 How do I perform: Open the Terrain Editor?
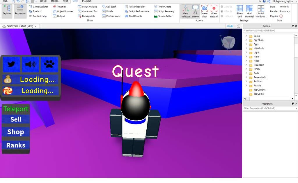[x=163, y=16]
